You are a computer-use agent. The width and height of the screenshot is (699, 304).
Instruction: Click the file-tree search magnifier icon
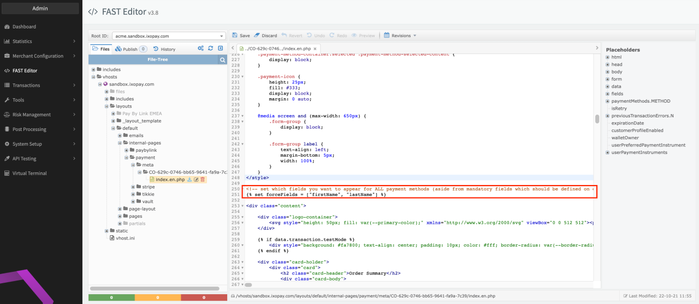coord(222,60)
